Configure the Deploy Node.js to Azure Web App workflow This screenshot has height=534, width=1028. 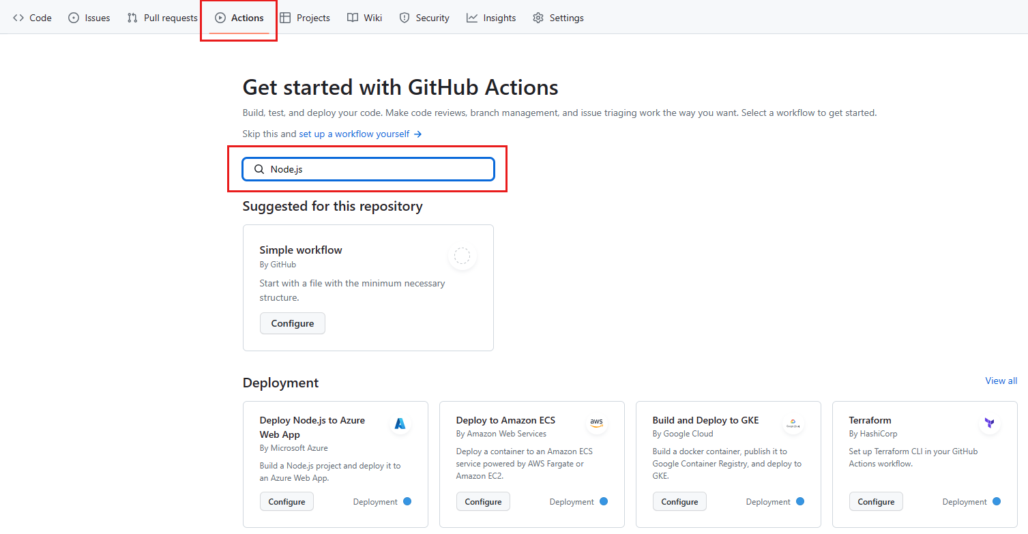coord(287,501)
